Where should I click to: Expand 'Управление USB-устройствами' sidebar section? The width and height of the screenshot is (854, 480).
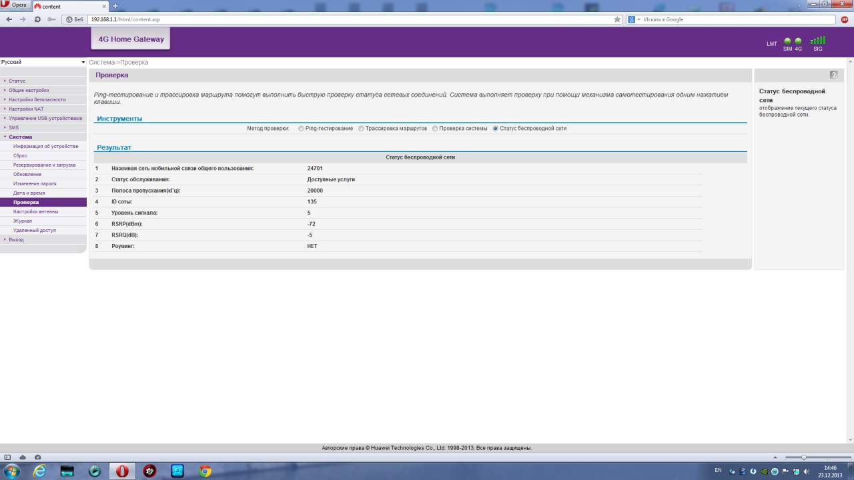pos(43,118)
